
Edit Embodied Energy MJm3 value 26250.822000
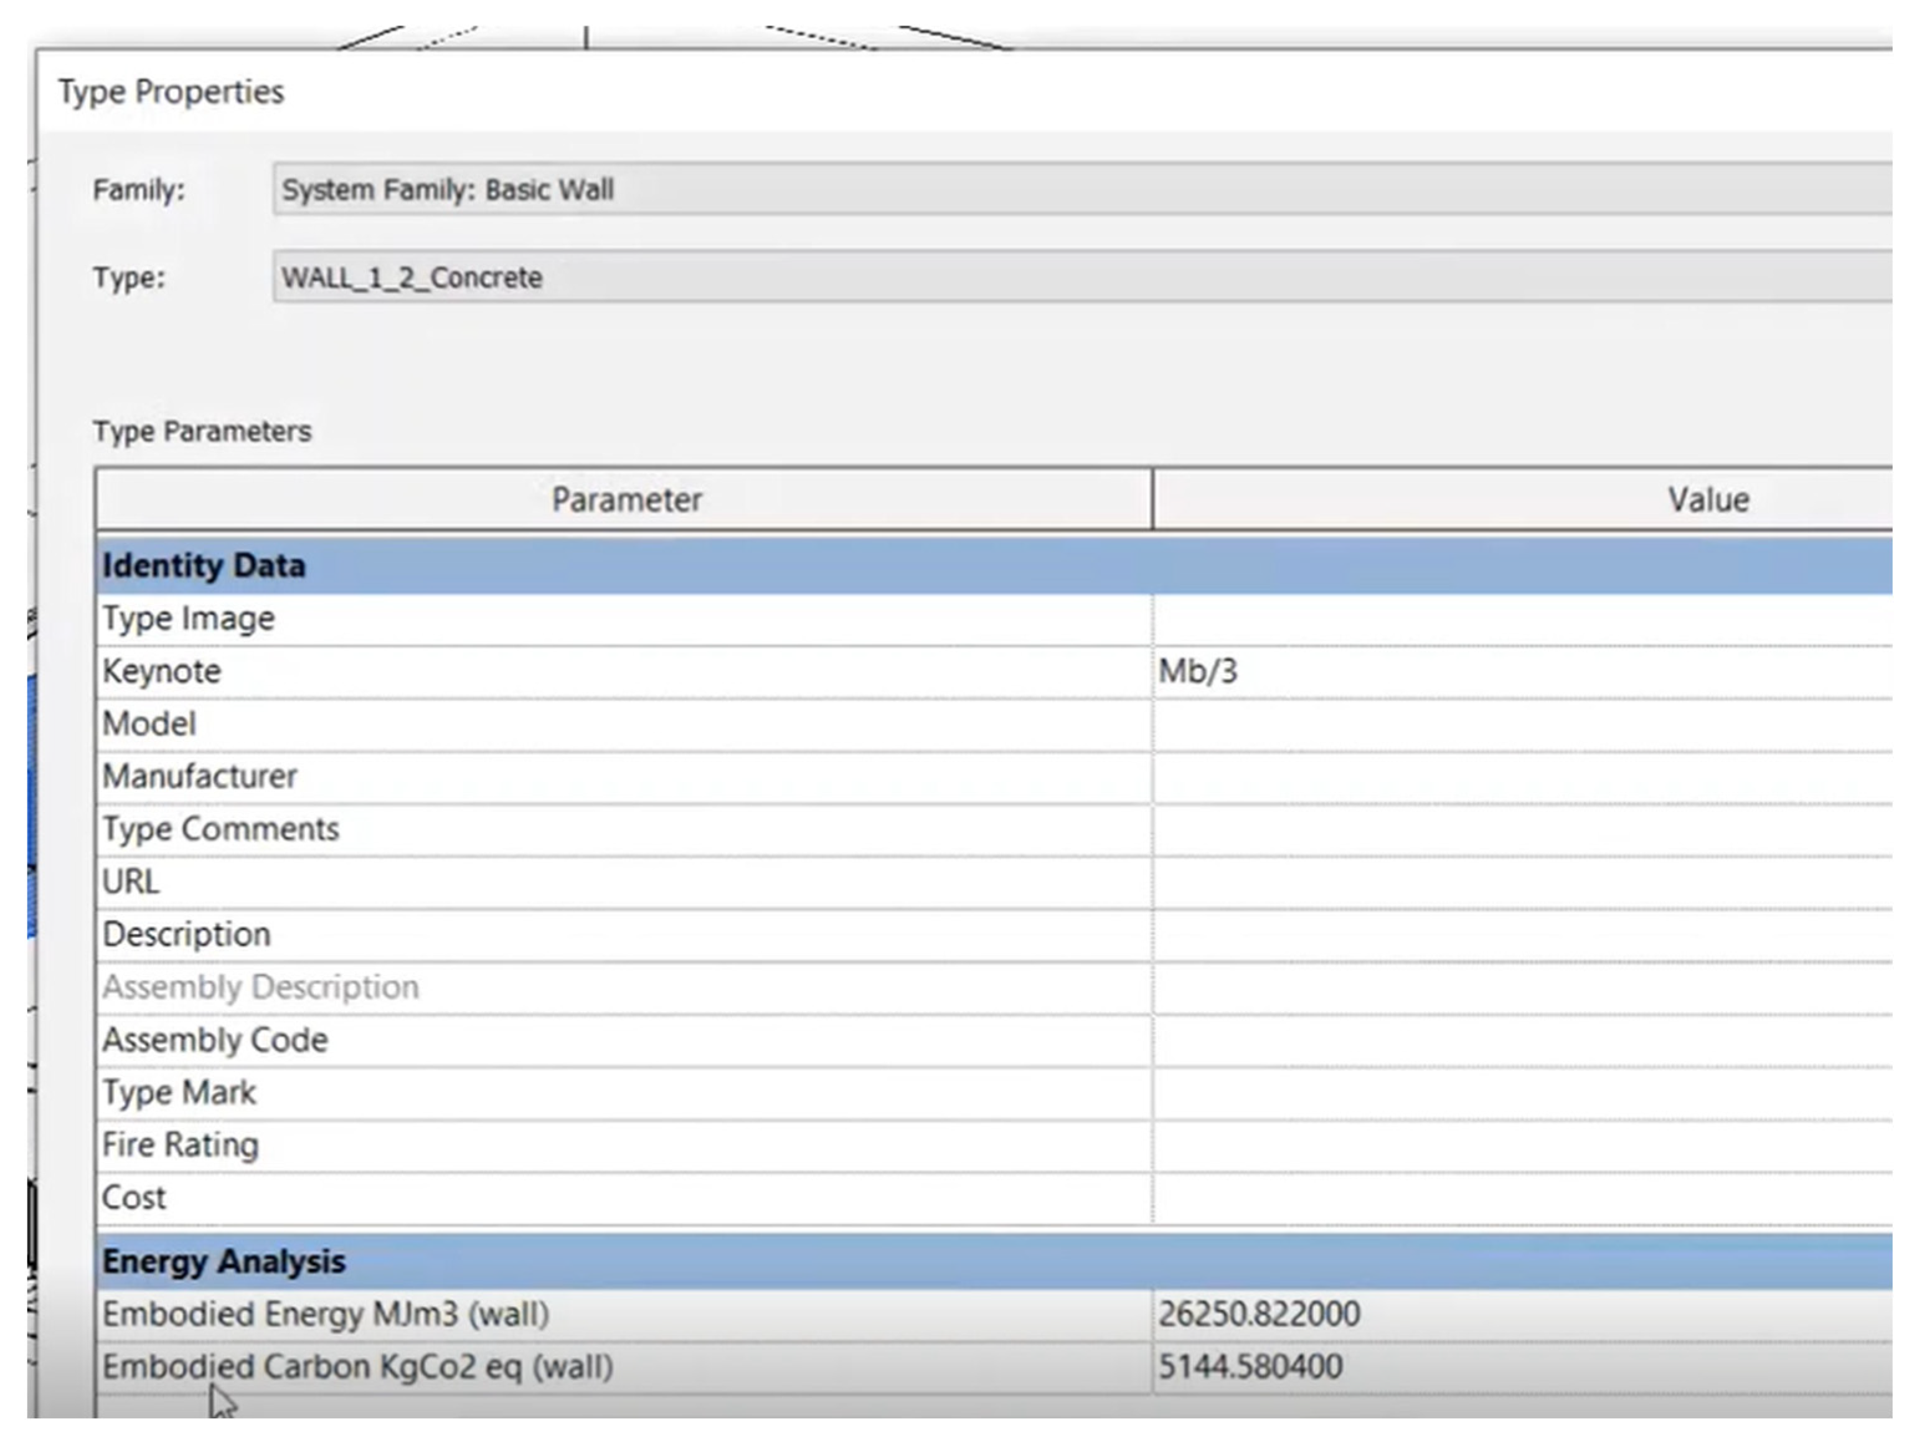pos(1520,1314)
